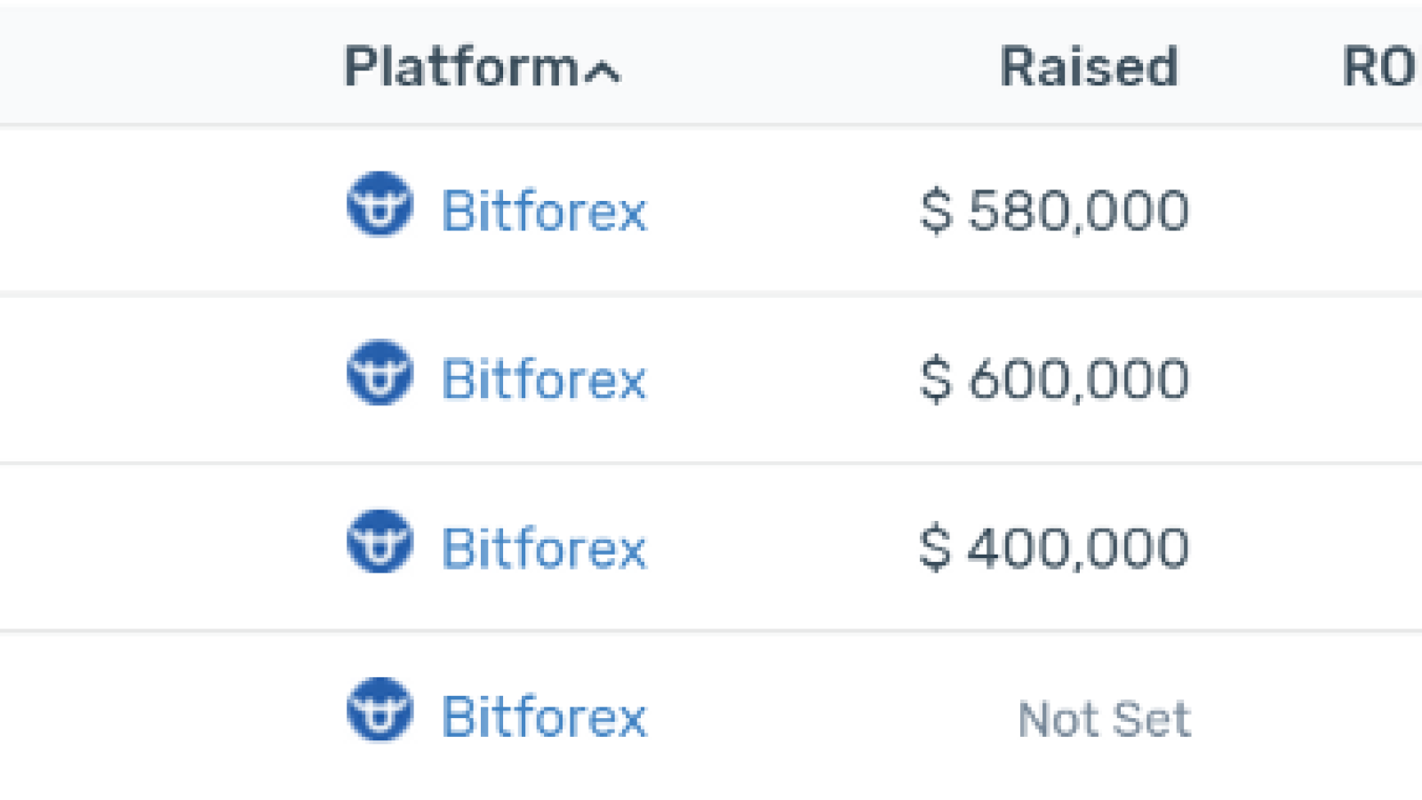
Task: Open the Bitforex link in the $ 600,000 row
Action: (x=544, y=380)
